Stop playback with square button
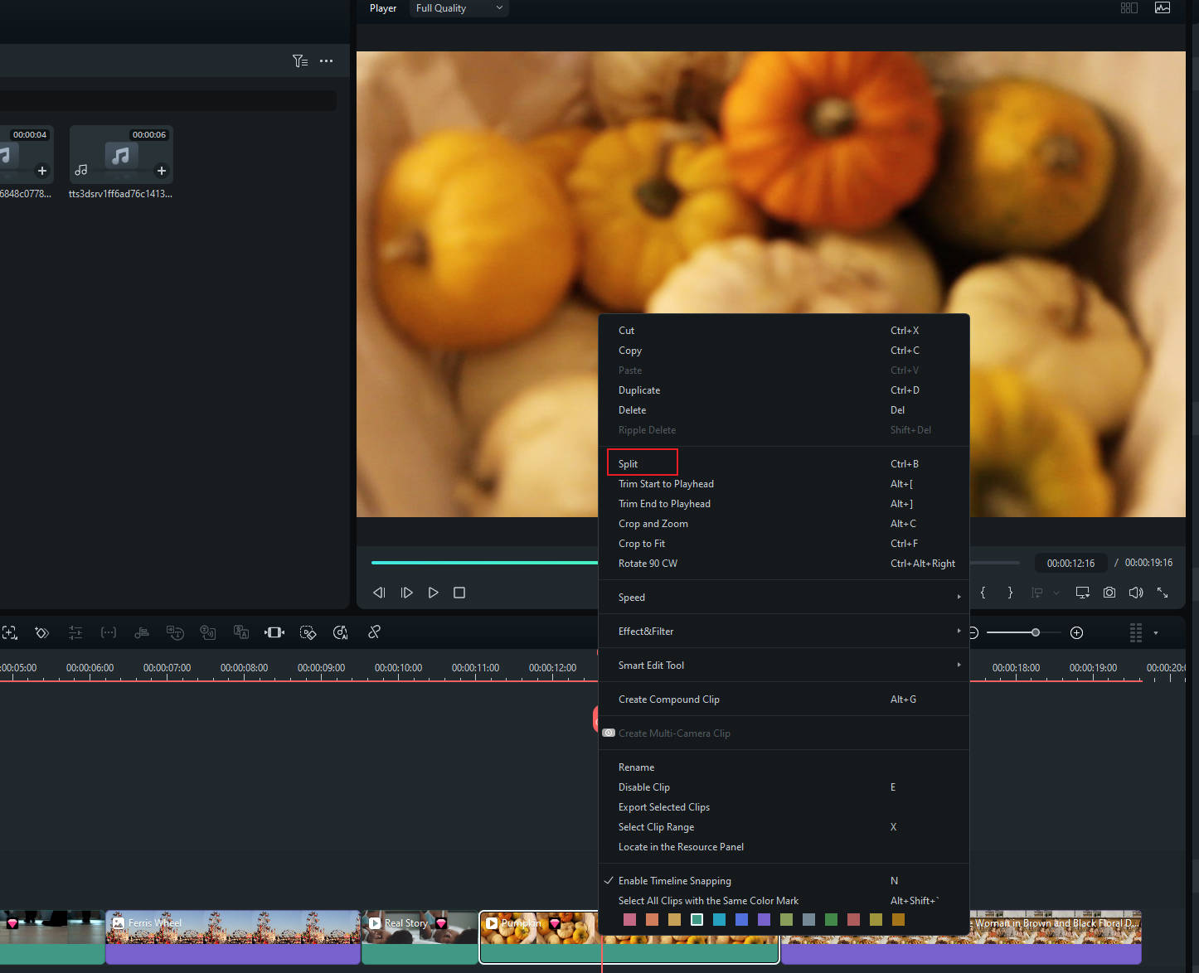 coord(459,593)
